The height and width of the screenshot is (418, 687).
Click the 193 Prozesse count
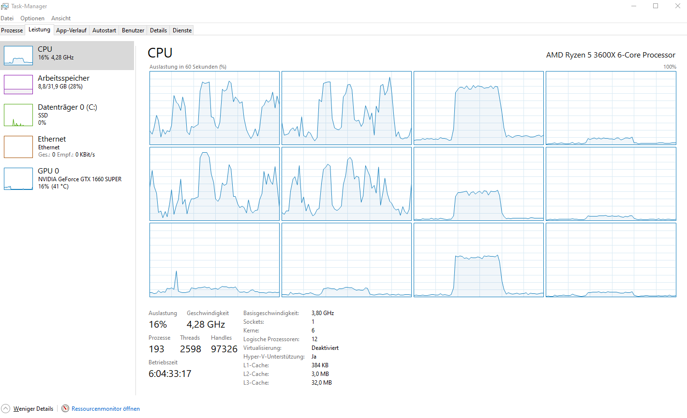(x=156, y=349)
